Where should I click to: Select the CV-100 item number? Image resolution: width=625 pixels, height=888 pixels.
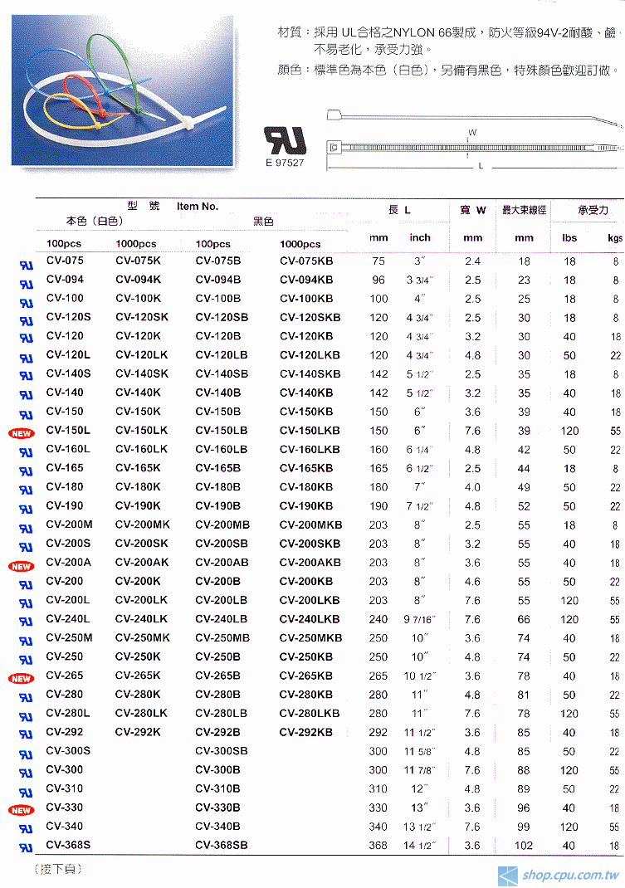(x=65, y=298)
